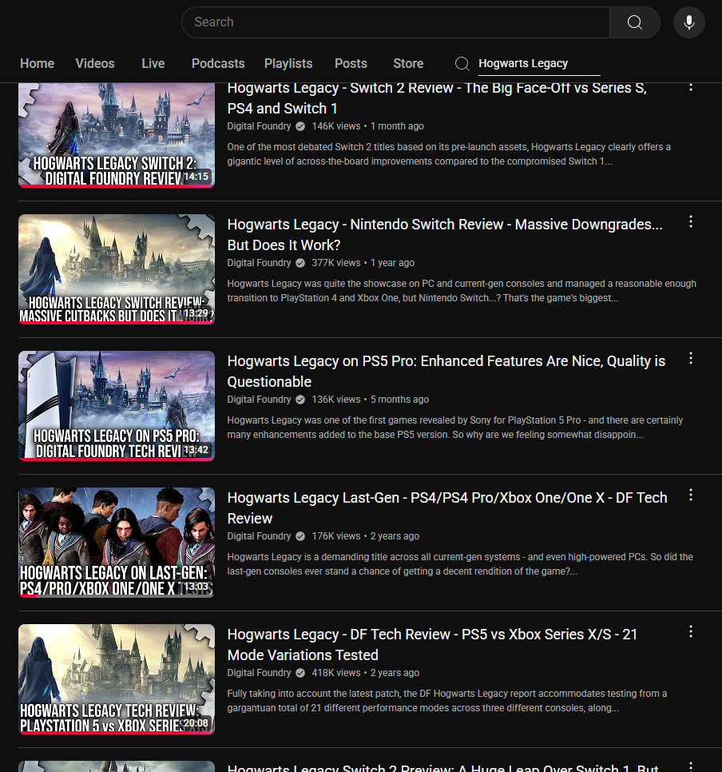Click the search magnifier button in top bar

[x=634, y=22]
